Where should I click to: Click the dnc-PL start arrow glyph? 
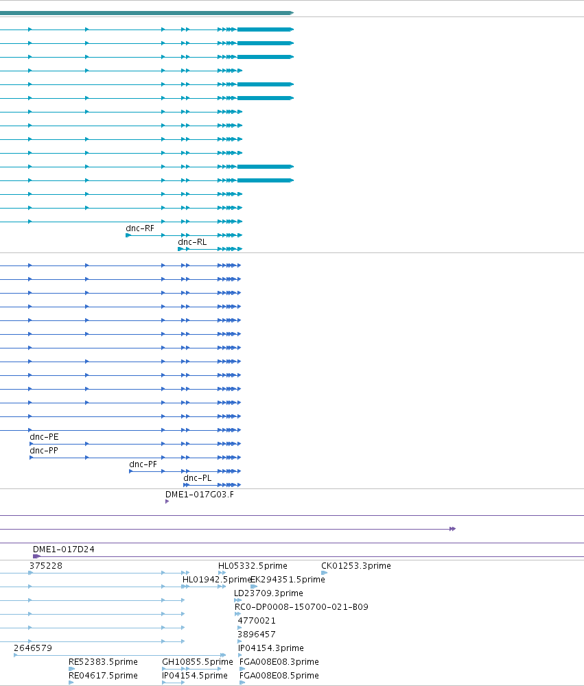tap(186, 485)
